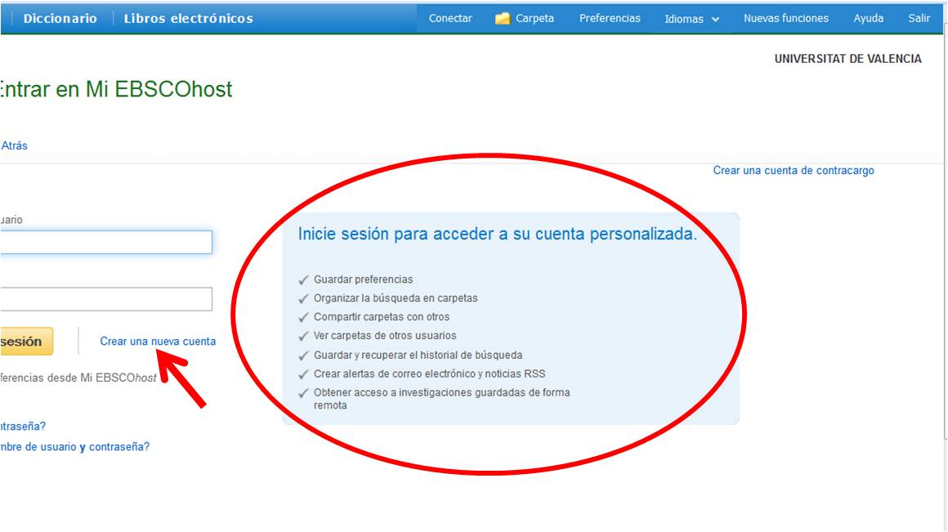948x532 pixels.
Task: Click 'Compartir carpetas con otros' text
Action: pyautogui.click(x=382, y=317)
